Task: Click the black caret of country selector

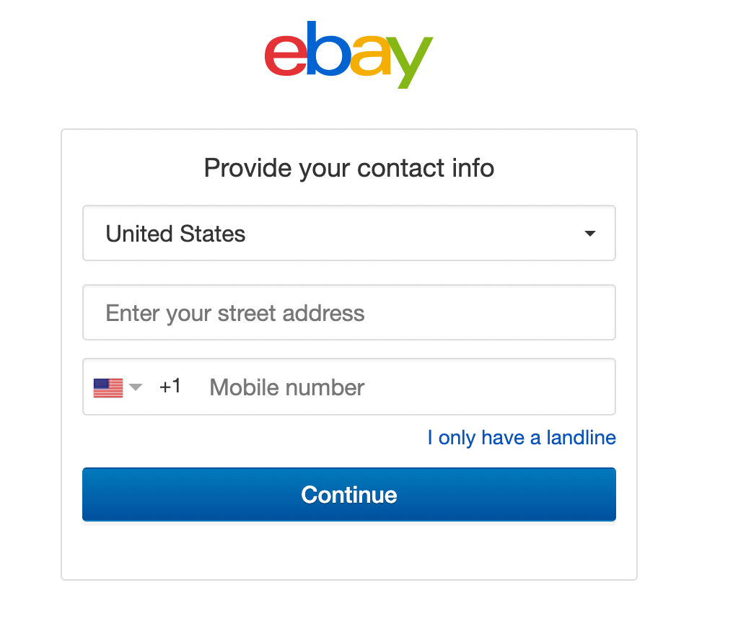Action: click(590, 233)
